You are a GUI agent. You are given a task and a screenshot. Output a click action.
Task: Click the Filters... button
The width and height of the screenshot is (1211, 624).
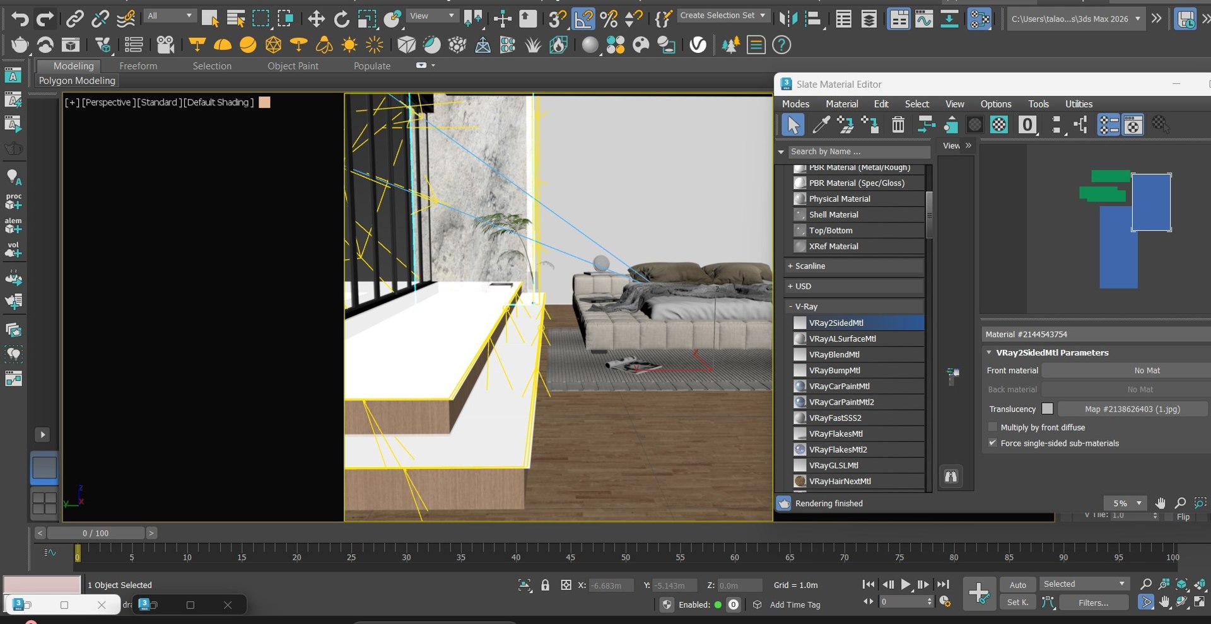coord(1093,603)
